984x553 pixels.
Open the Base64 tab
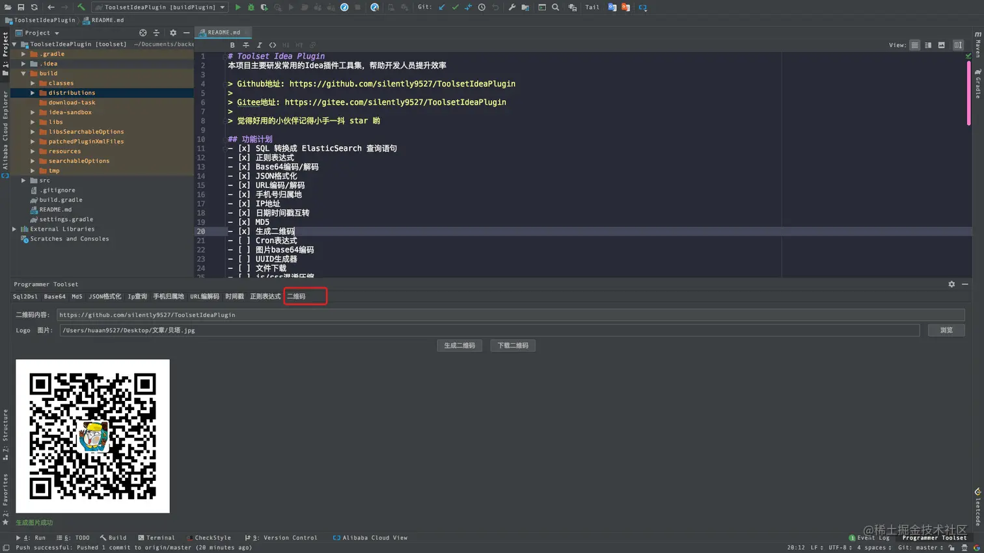coord(55,296)
